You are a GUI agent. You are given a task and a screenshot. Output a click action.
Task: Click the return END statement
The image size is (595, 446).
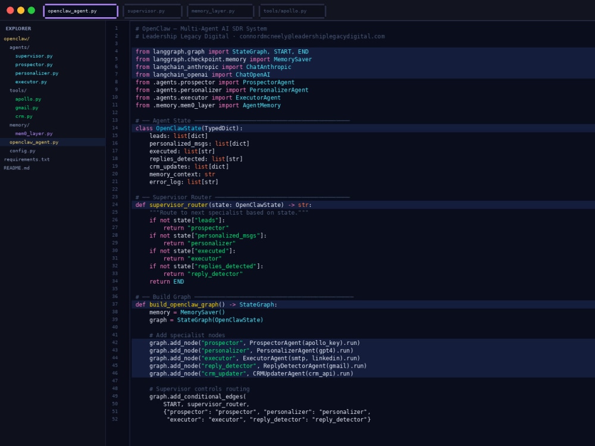167,281
